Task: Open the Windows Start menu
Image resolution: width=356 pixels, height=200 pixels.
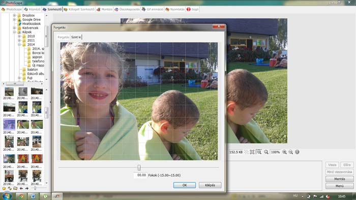Action: click(x=7, y=196)
